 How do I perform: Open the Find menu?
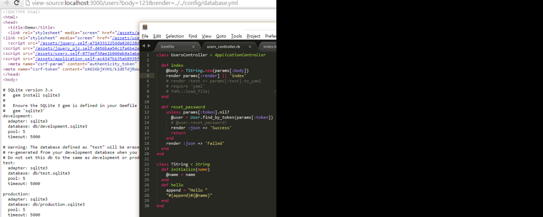pos(193,36)
